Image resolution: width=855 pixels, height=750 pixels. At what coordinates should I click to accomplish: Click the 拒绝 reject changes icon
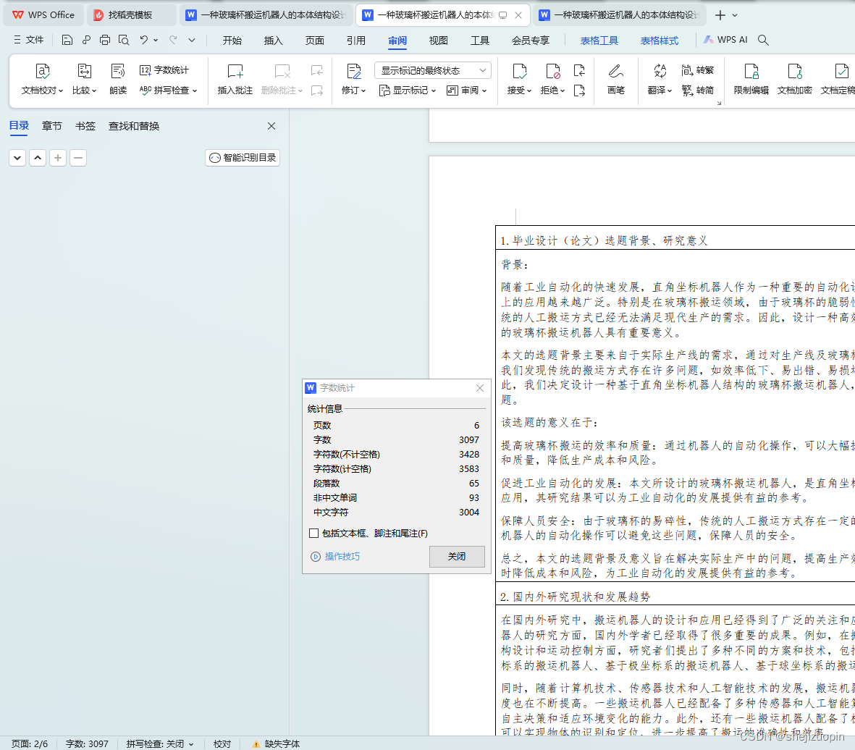pos(552,72)
